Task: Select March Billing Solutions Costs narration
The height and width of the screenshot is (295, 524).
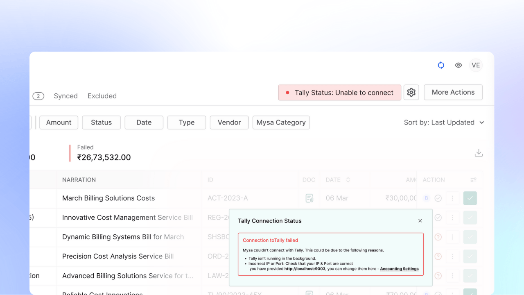Action: (108, 198)
